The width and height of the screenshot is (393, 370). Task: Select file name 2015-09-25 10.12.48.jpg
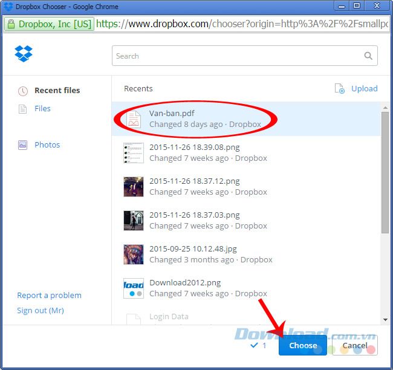[193, 249]
